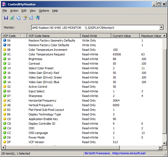168x157 pixels.
Task: Open the View menu
Action: click(33, 11)
